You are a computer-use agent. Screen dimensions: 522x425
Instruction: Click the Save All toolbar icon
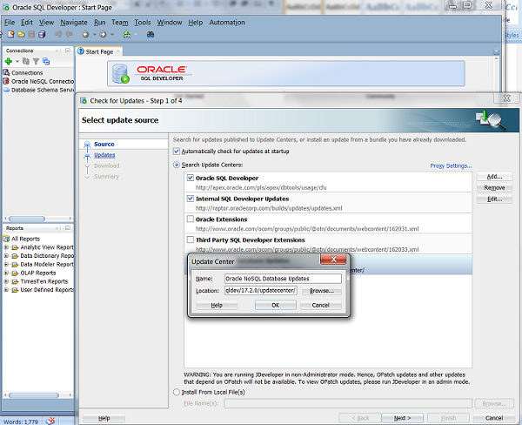42,34
